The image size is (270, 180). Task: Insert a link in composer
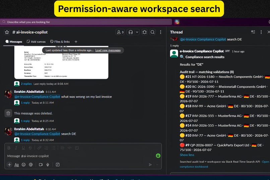pyautogui.click(x=39, y=148)
